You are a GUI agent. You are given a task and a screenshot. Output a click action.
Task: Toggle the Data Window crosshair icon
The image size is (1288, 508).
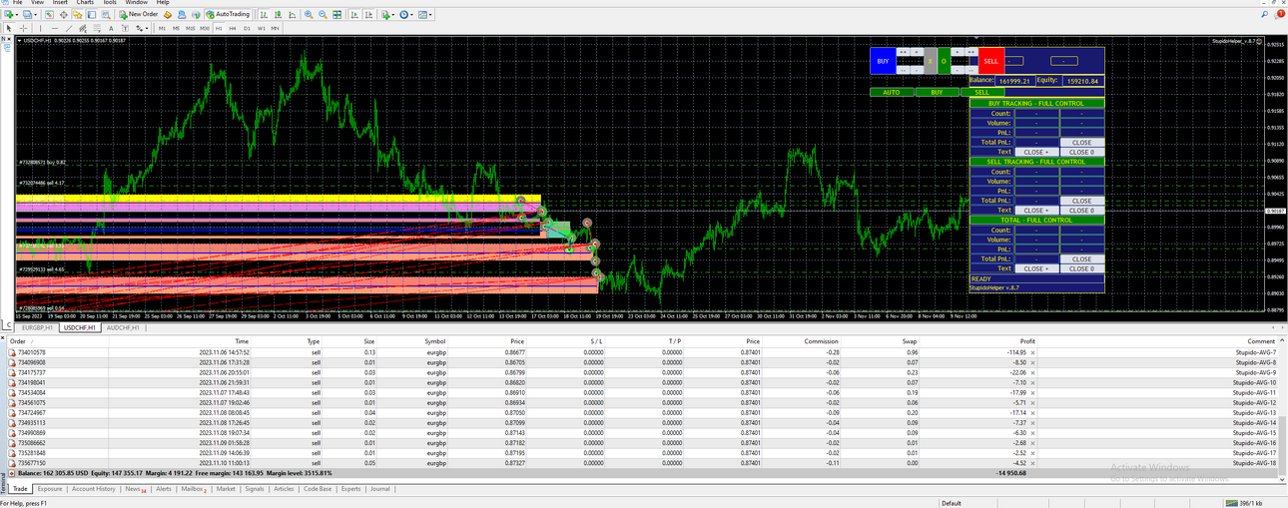[64, 14]
